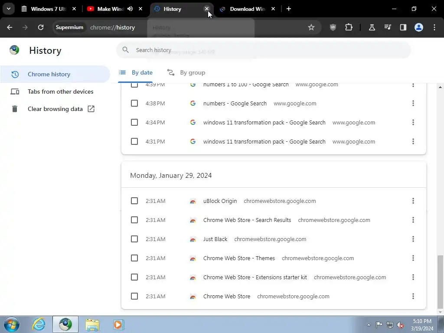Click the Search history field
The image size is (444, 333).
click(x=263, y=50)
